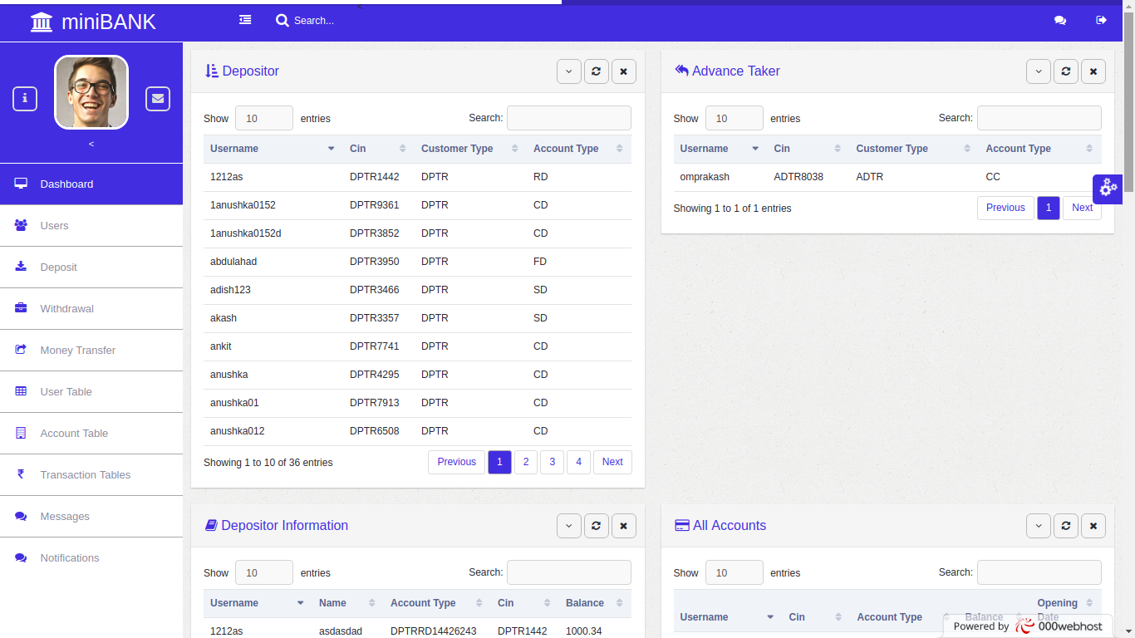Open the Dashboard menu item

pos(91,184)
